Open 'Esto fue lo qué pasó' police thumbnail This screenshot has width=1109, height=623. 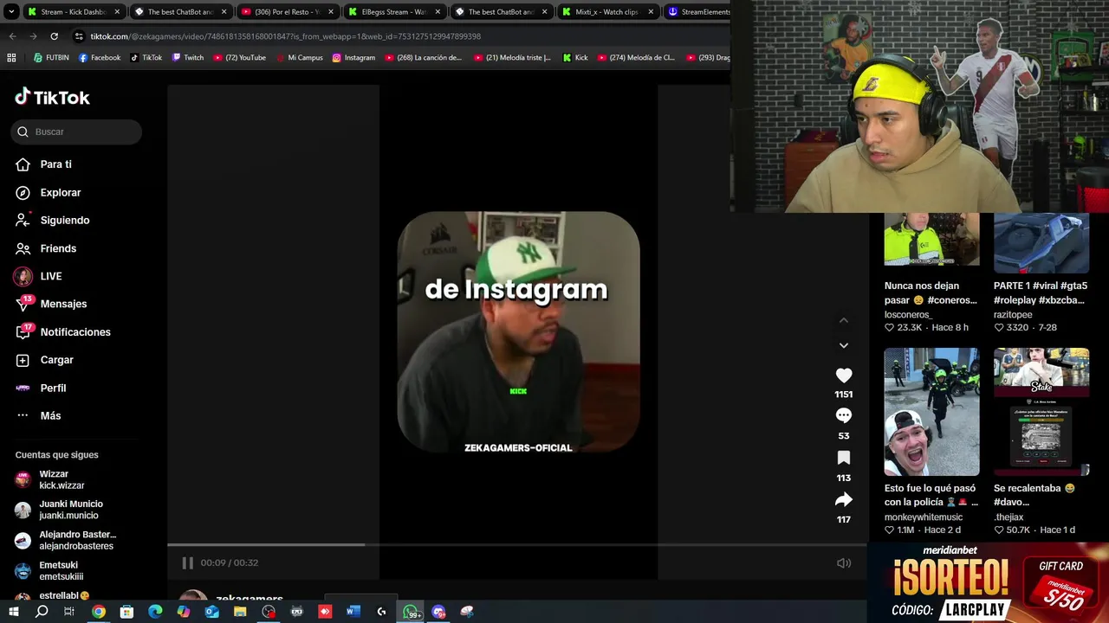coord(931,412)
